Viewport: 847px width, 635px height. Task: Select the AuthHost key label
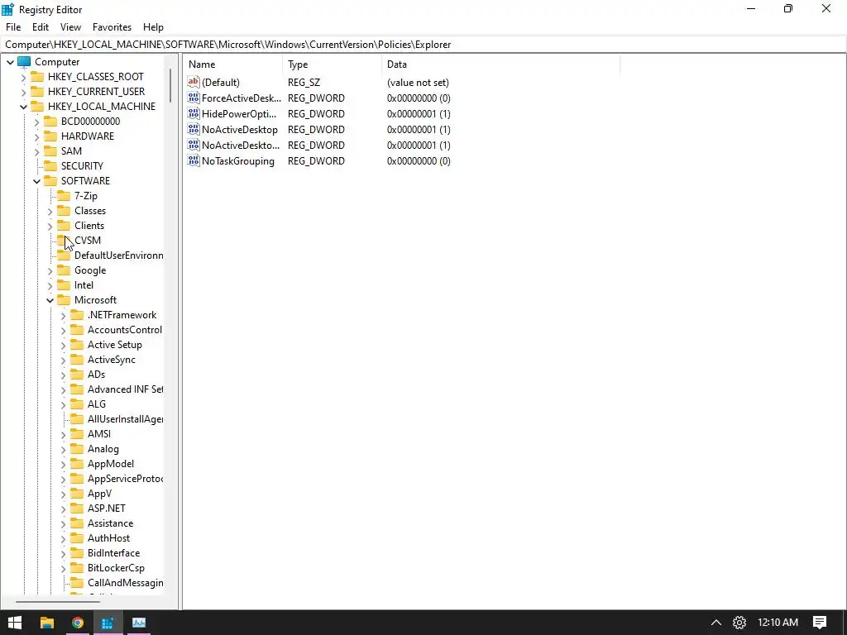point(108,537)
